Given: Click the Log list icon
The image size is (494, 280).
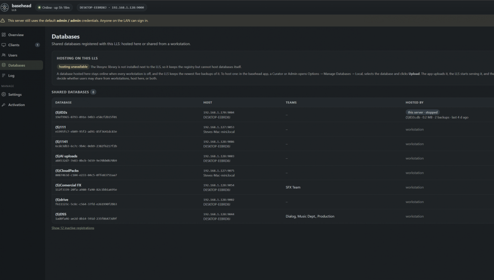Looking at the screenshot, I should click(4, 75).
